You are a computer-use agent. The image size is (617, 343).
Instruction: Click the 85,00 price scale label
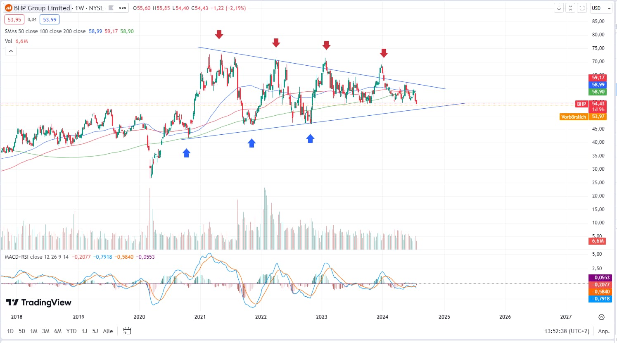(x=598, y=21)
